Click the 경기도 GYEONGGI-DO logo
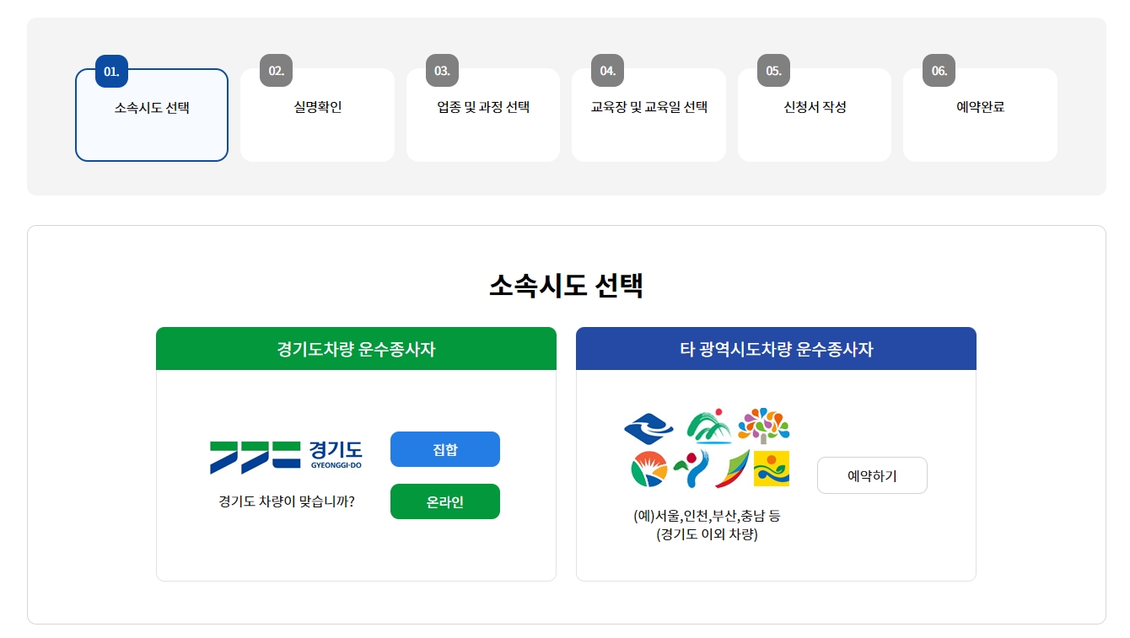1130x638 pixels. (x=286, y=450)
